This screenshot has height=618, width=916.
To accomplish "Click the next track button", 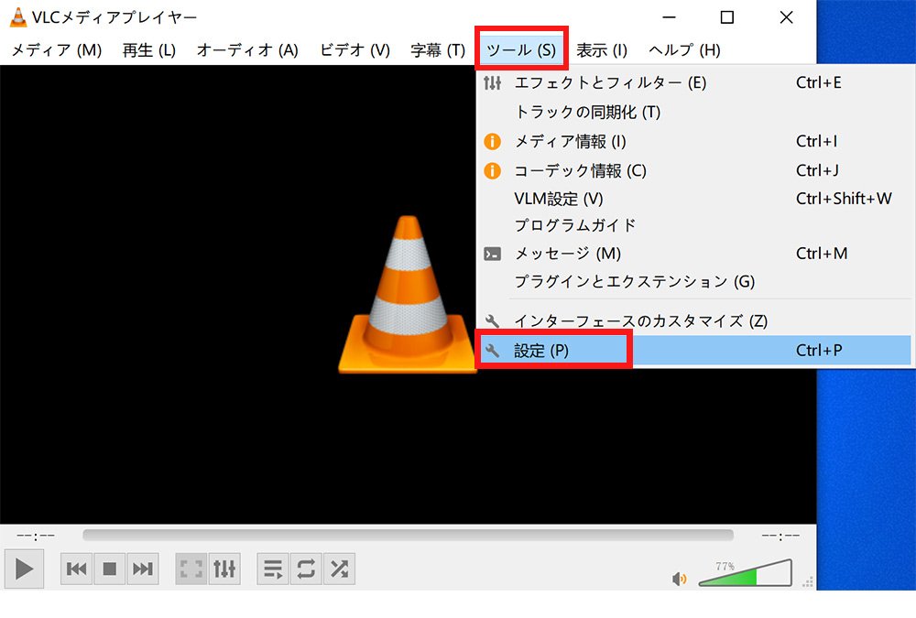I will click(x=142, y=569).
